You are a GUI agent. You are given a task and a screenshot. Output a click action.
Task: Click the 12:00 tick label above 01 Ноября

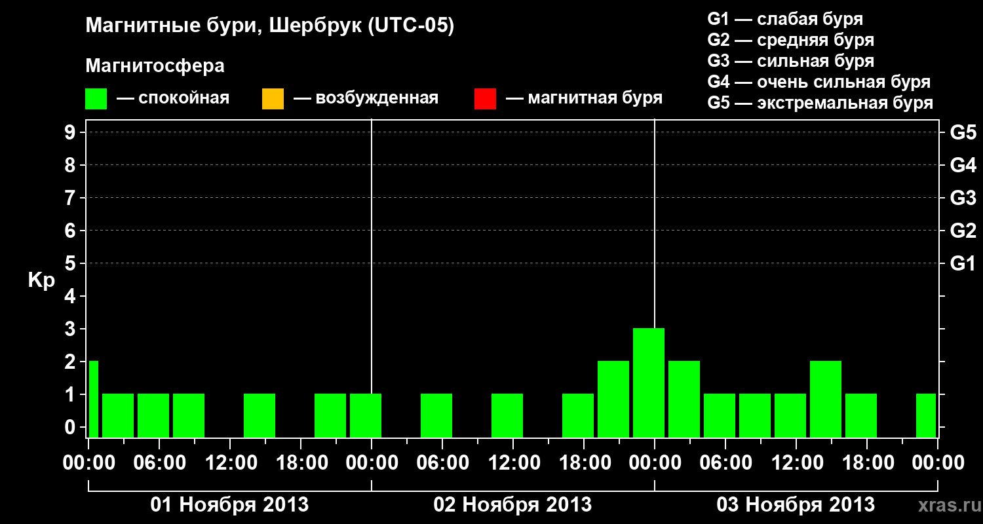tap(230, 462)
